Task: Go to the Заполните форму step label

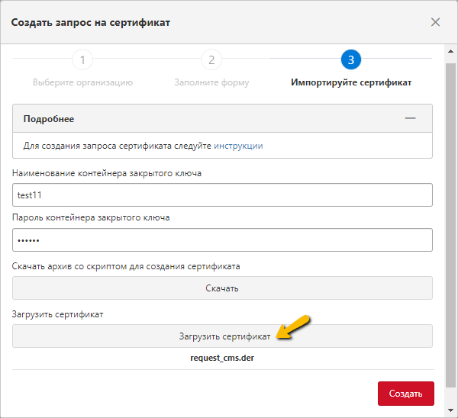Action: click(x=211, y=82)
